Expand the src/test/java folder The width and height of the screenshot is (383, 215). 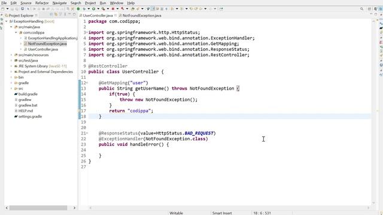(11, 60)
